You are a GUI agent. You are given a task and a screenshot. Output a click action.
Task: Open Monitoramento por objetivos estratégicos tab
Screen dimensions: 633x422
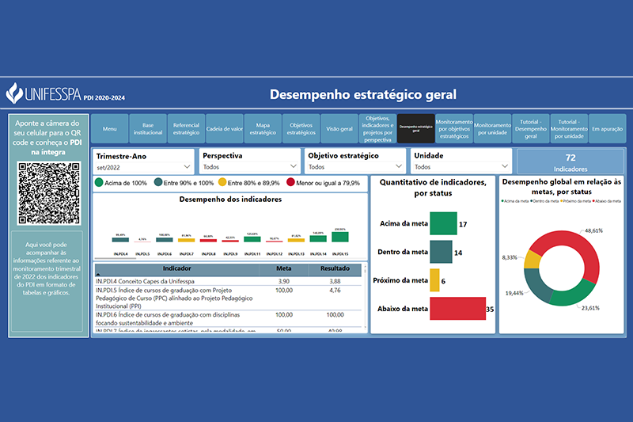pyautogui.click(x=454, y=129)
